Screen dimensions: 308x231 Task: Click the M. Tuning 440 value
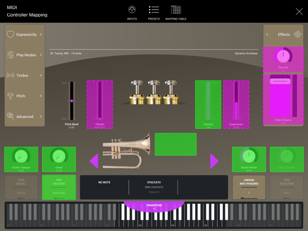(66, 54)
